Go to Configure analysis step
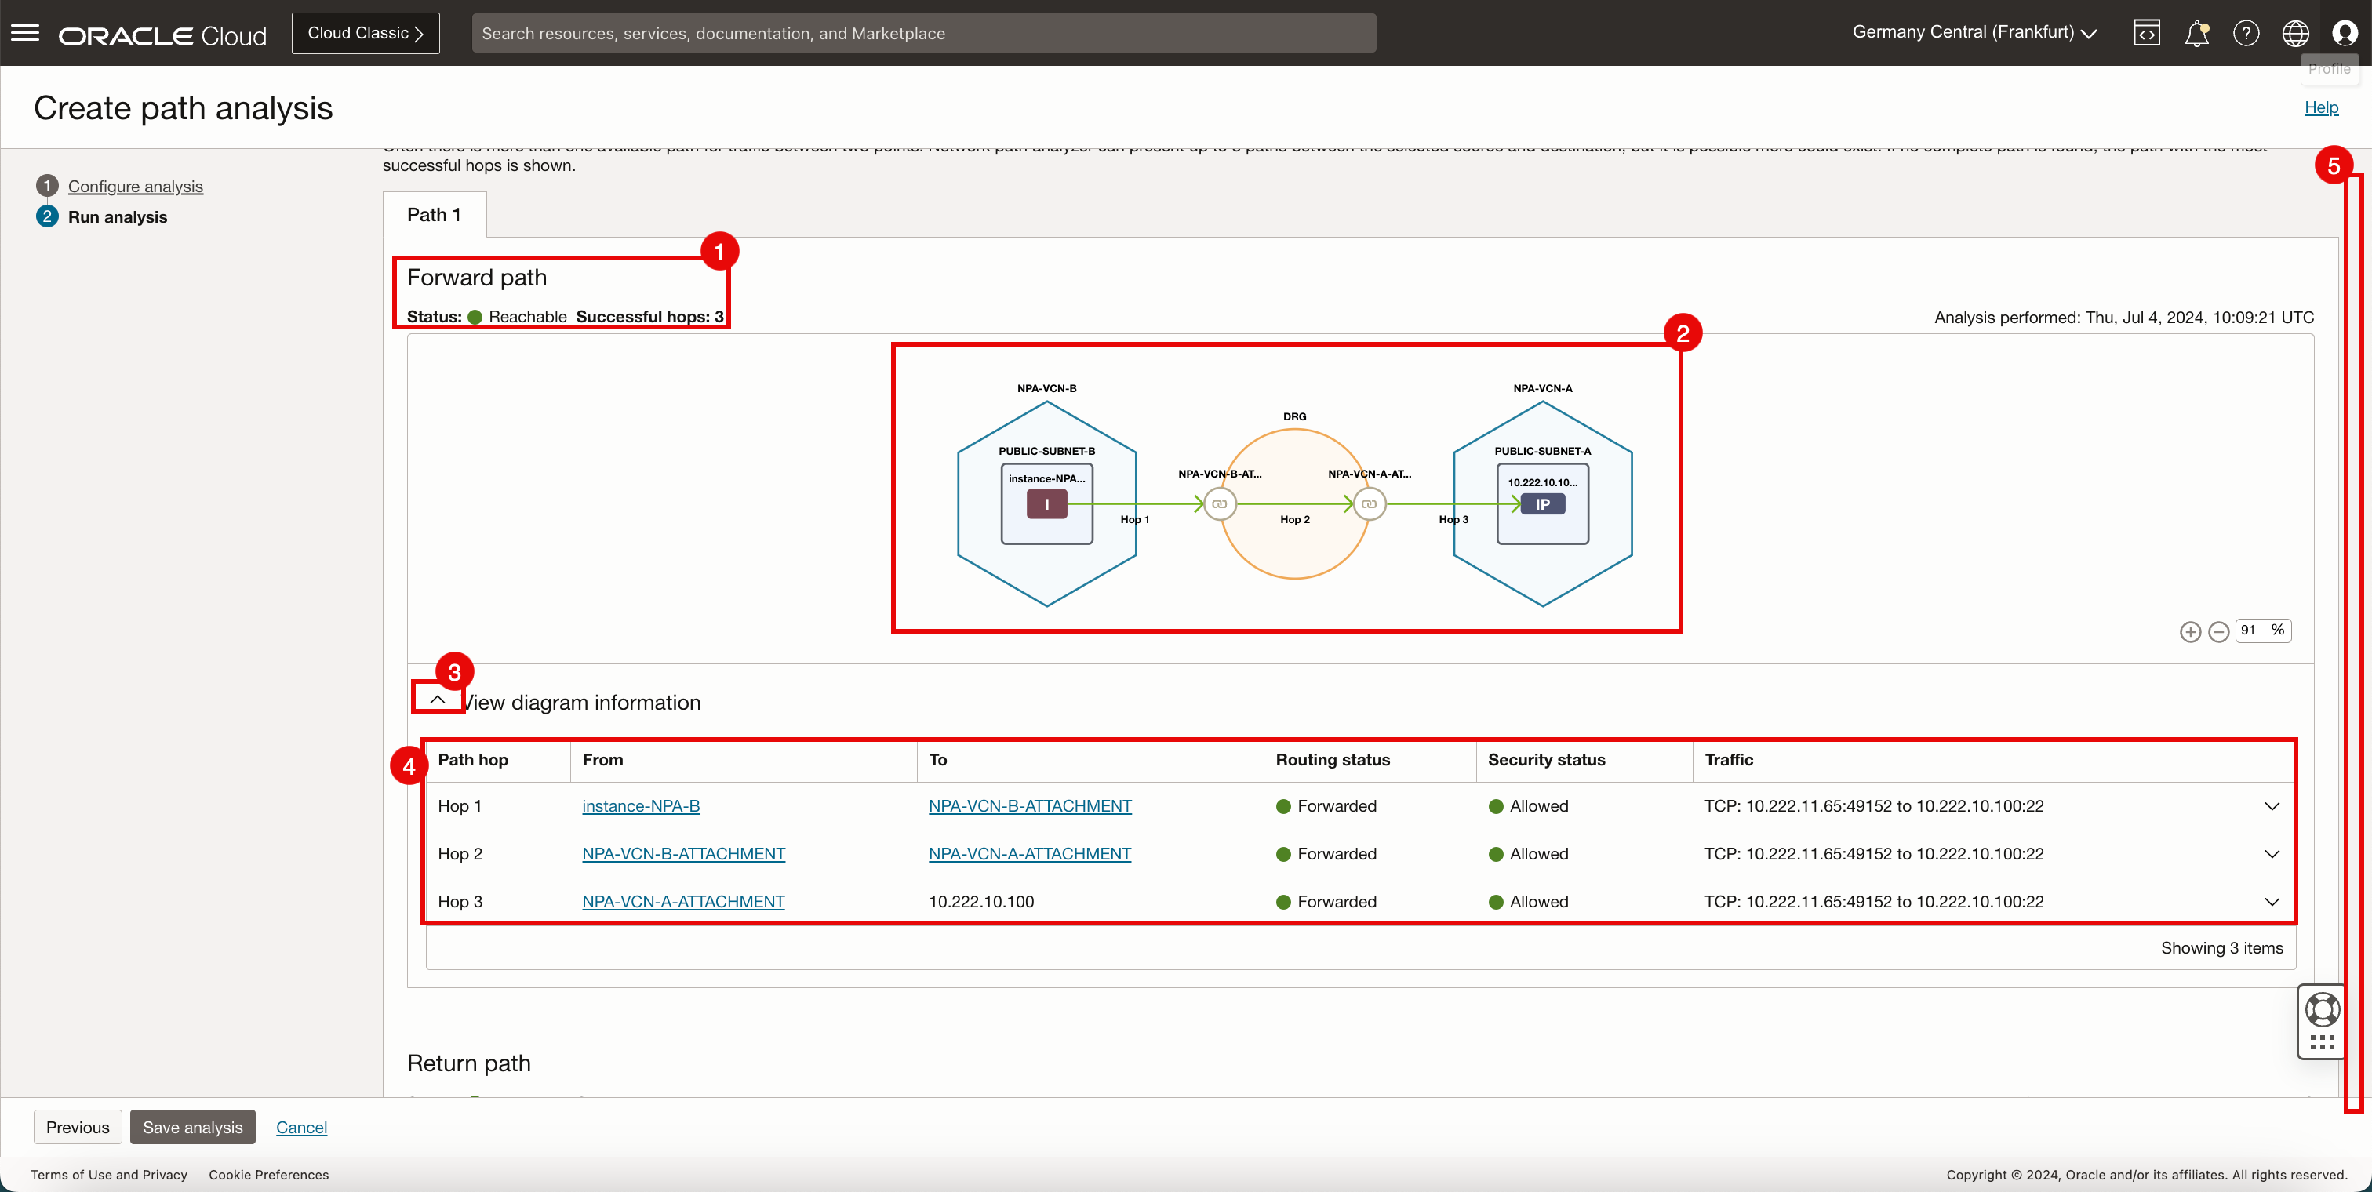 (x=136, y=186)
